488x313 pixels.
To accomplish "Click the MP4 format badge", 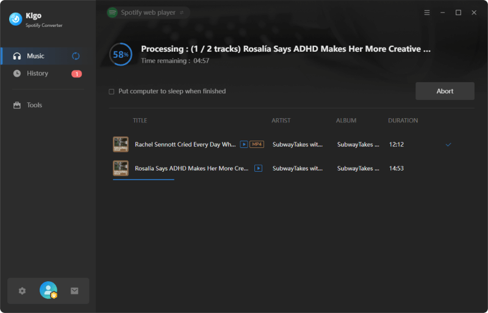I will point(257,144).
